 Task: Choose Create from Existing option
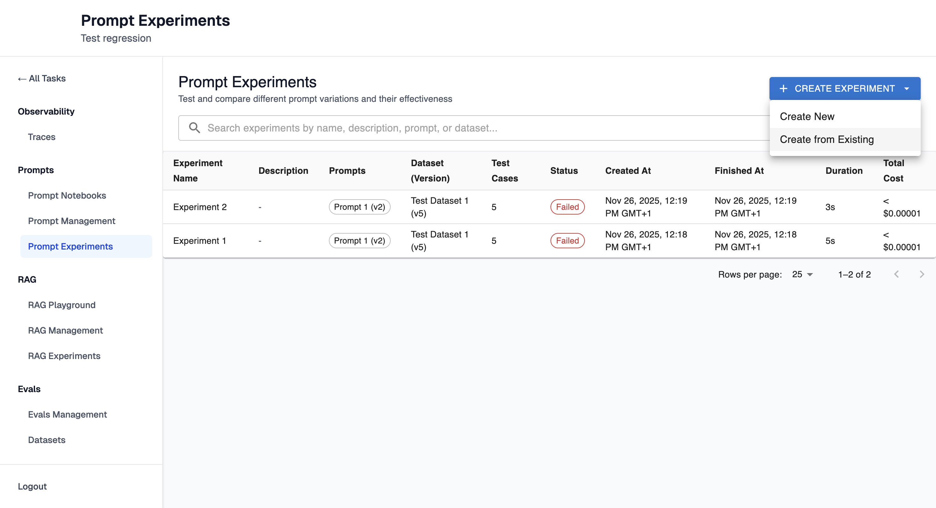826,139
